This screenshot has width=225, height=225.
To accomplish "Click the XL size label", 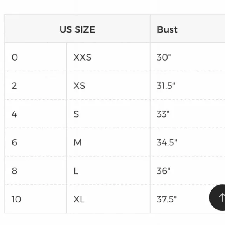I will 79,199.
